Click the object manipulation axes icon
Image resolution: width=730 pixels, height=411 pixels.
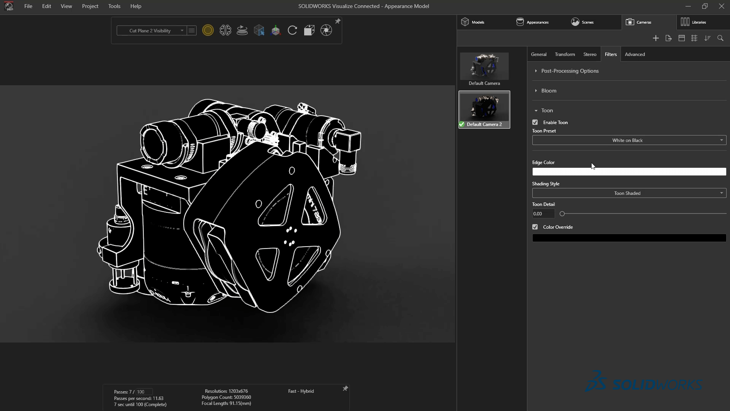[x=276, y=30]
